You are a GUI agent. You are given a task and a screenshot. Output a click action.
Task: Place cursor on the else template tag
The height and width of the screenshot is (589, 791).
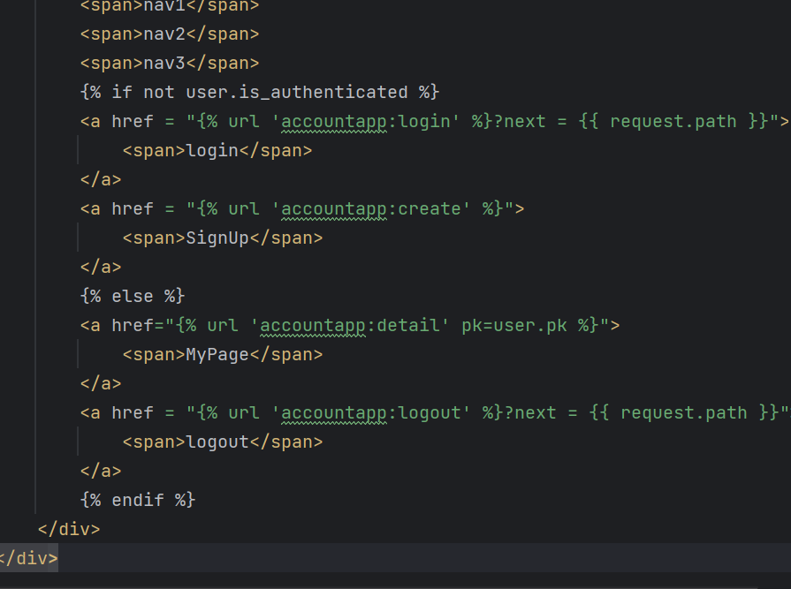click(133, 297)
